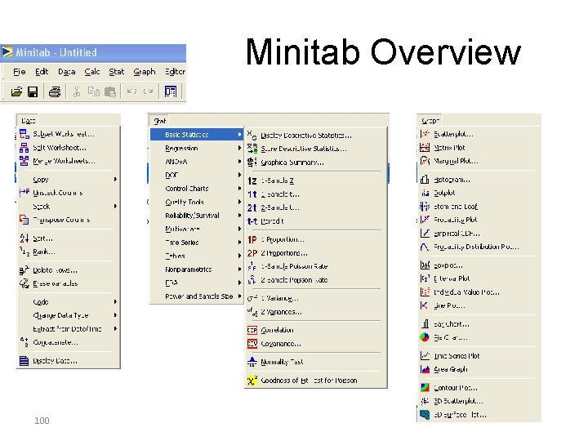Viewport: 588px width, 441px height.
Task: Expand the Copy submenu arrow
Action: (115, 179)
